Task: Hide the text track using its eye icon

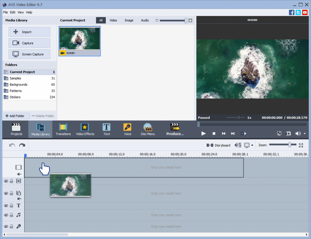Action: pos(6,206)
